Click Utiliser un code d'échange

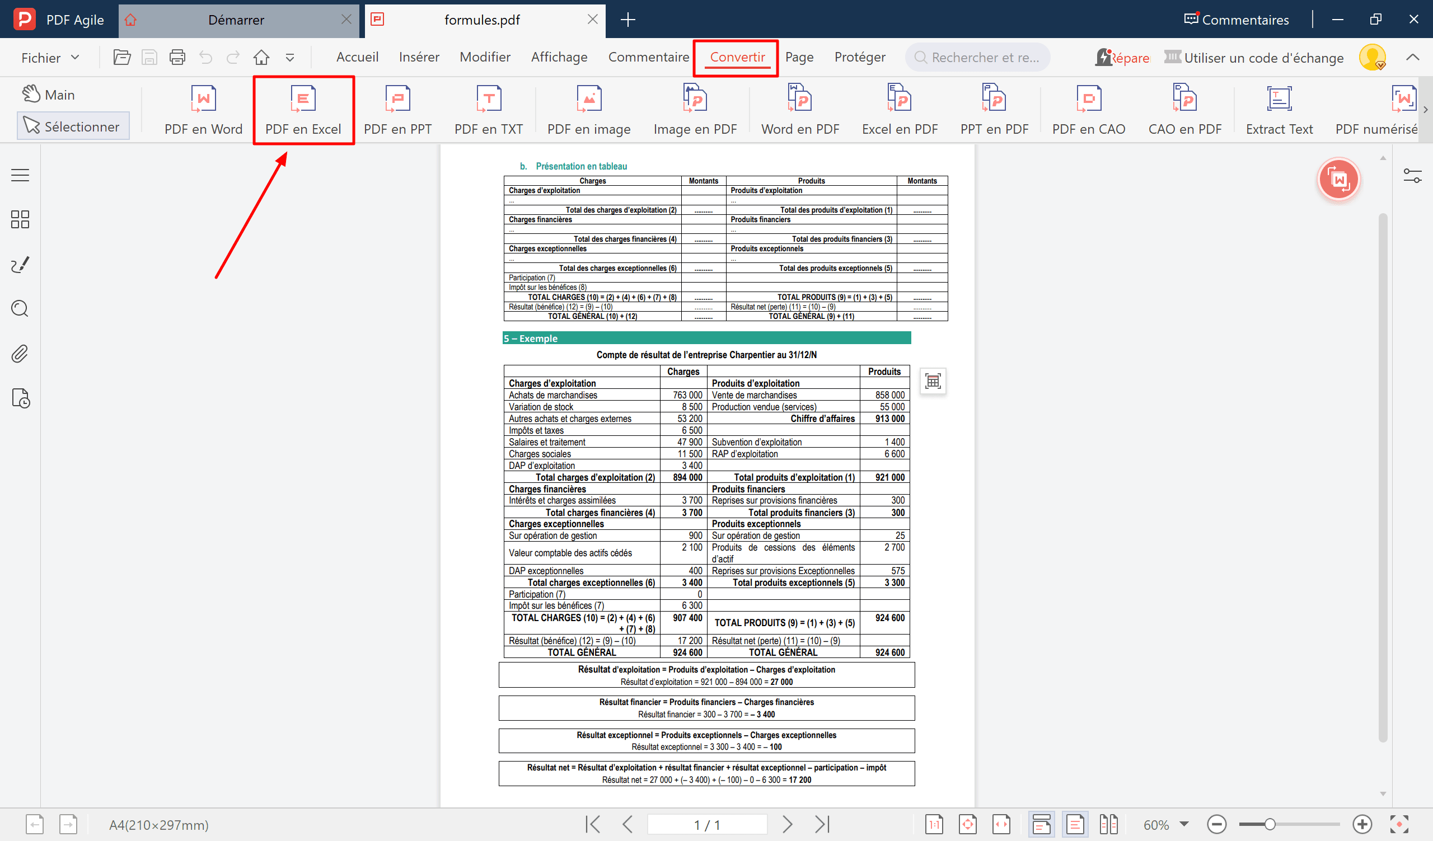pos(1254,58)
